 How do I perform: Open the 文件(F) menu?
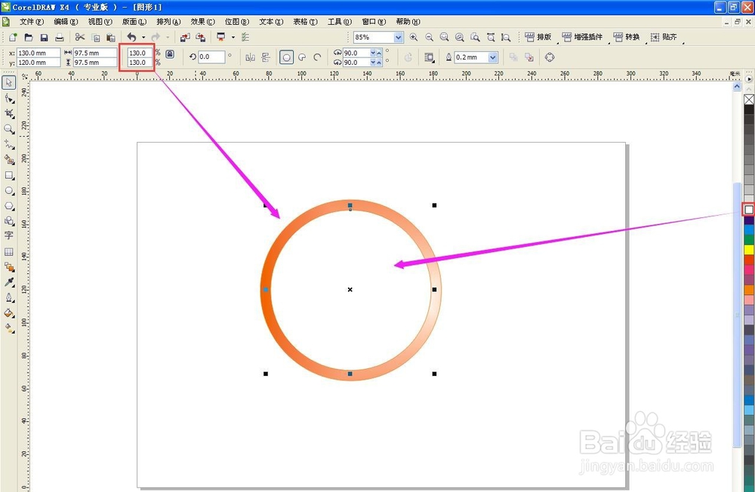point(31,22)
